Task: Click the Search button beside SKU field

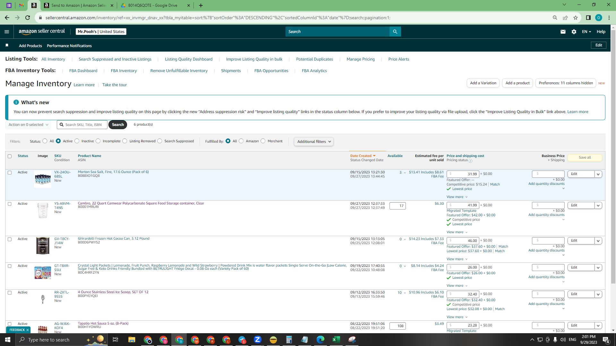Action: [x=118, y=125]
